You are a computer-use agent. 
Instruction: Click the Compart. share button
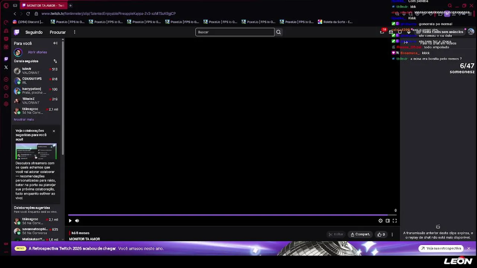[360, 234]
